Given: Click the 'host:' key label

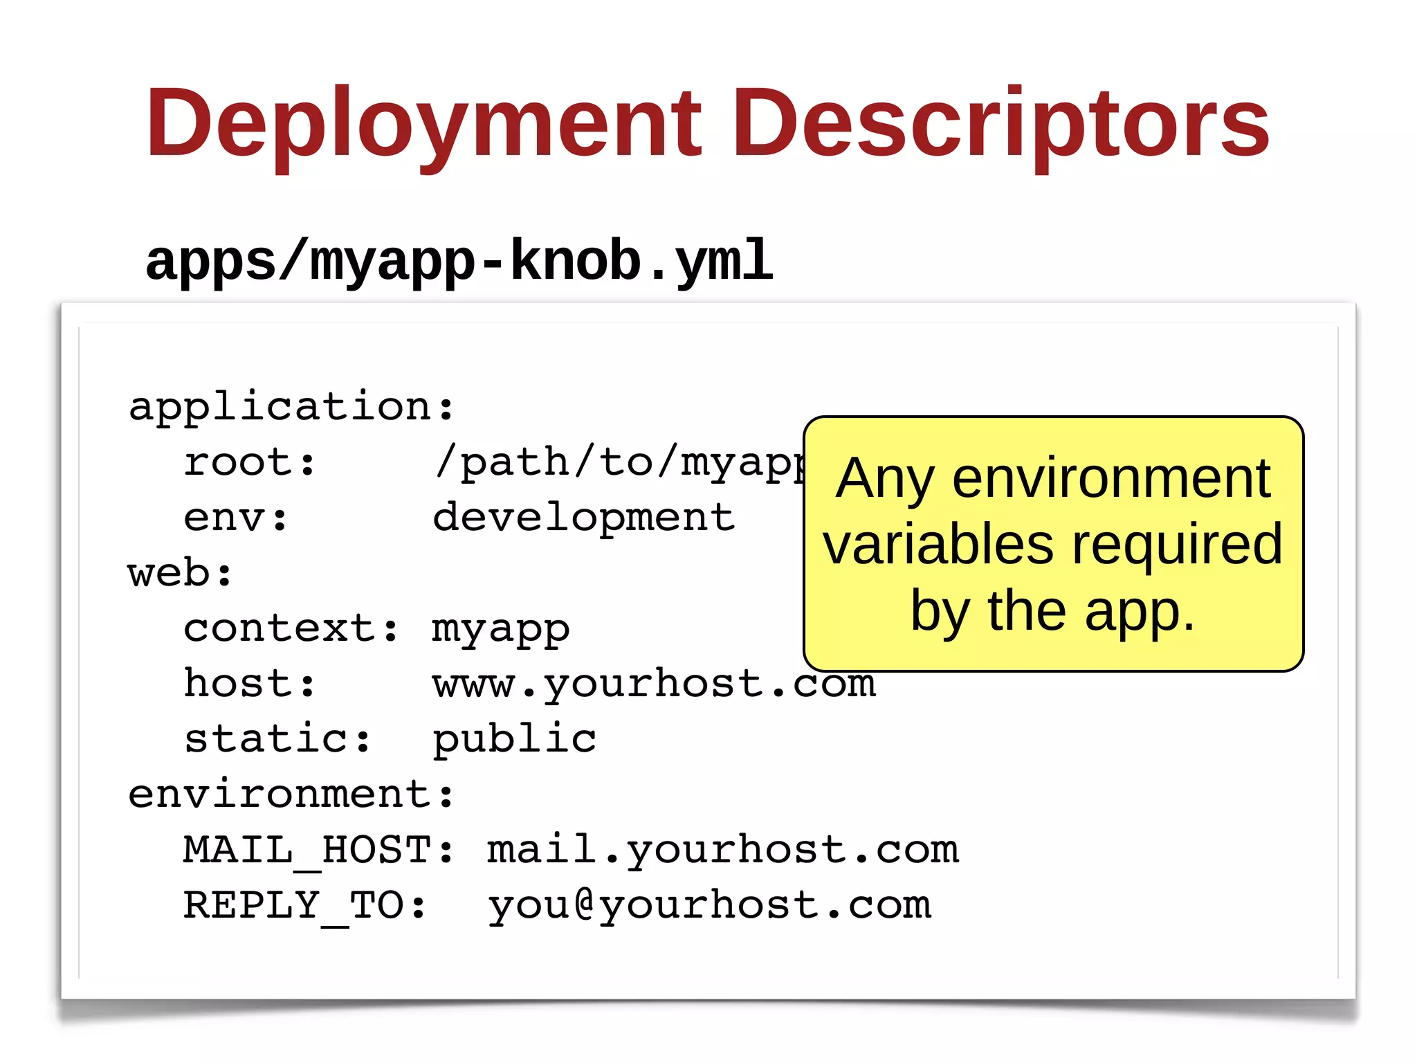Looking at the screenshot, I should 250,682.
